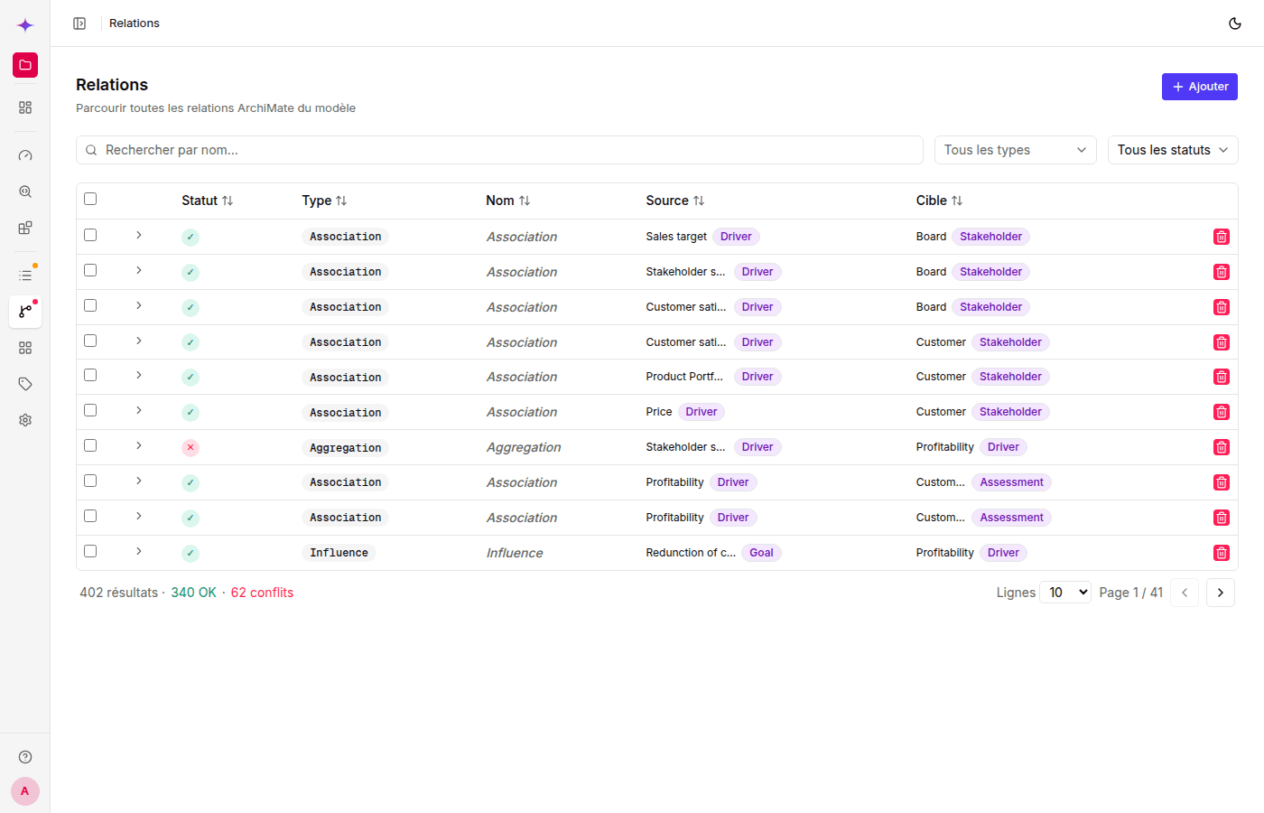
Task: Open the help question mark icon
Action: [x=25, y=757]
